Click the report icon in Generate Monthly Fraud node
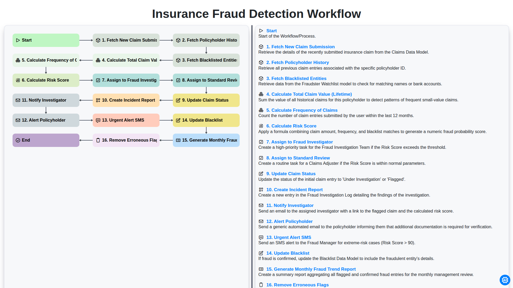 [178, 140]
